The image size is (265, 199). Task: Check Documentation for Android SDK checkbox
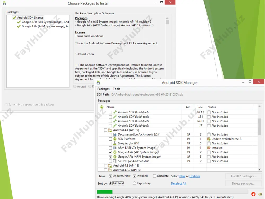[110, 134]
